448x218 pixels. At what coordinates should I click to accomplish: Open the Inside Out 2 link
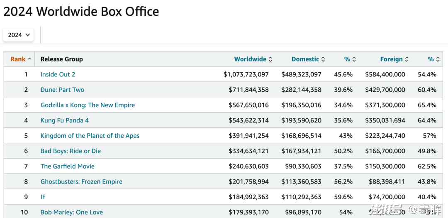coord(58,74)
